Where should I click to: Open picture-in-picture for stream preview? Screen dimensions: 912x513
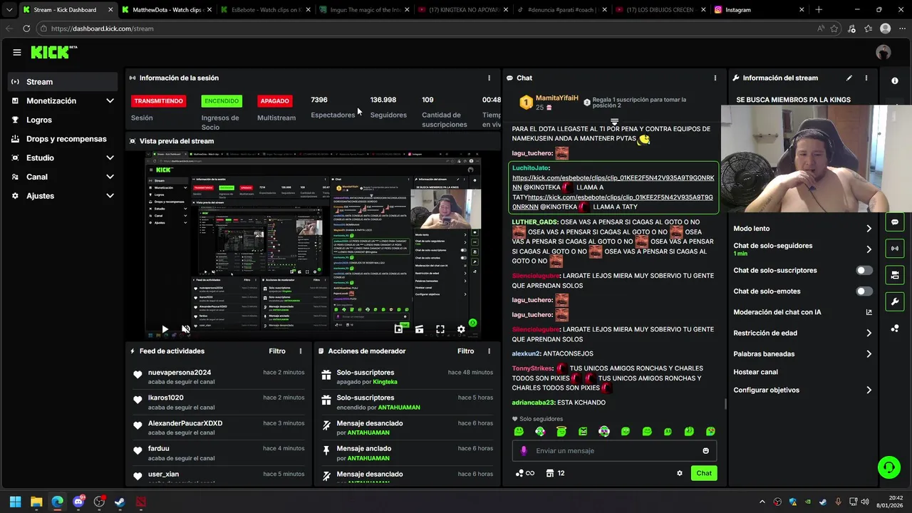398,329
